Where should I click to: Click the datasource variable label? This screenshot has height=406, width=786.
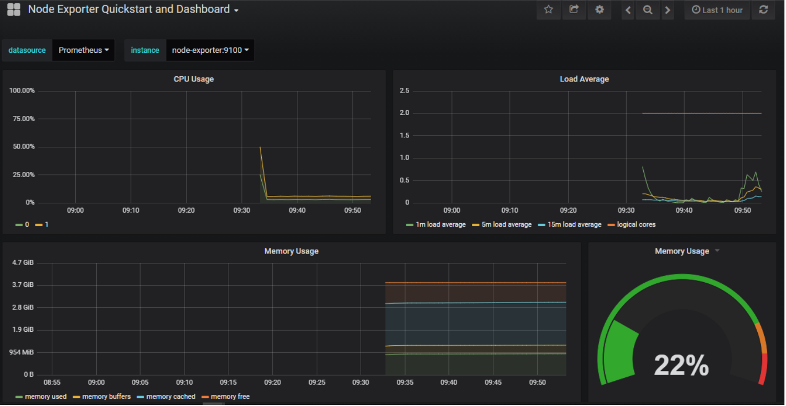[x=27, y=50]
